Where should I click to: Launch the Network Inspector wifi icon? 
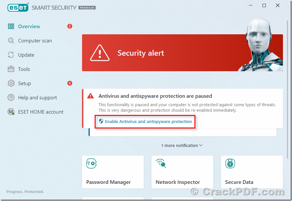point(161,163)
